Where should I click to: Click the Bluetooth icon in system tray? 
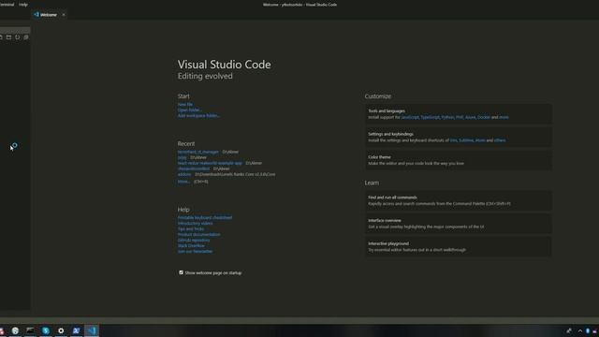click(588, 330)
